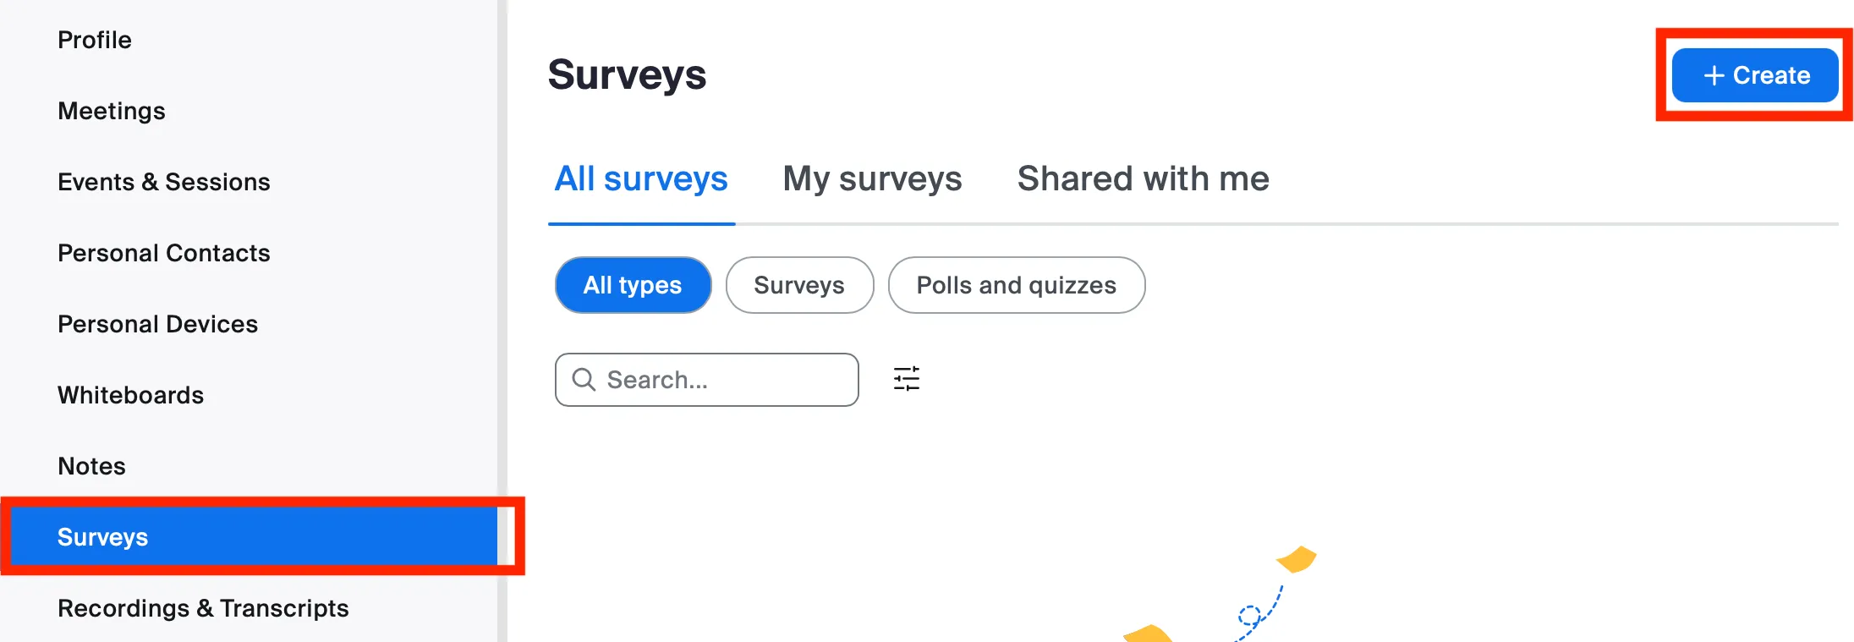Viewport: 1854px width, 642px height.
Task: Open Personal Contacts list
Action: click(164, 253)
